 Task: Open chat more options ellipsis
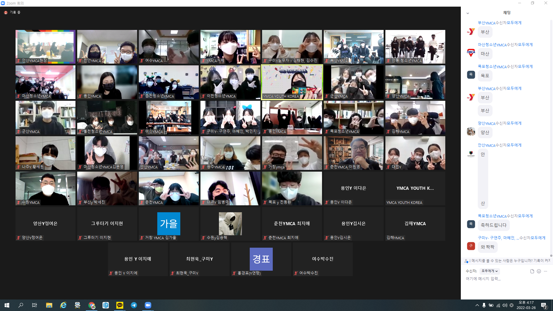click(x=546, y=271)
